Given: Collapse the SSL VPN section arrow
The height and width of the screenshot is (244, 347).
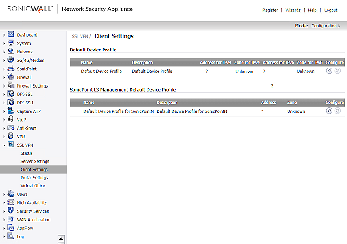Looking at the screenshot, I should (x=4, y=145).
